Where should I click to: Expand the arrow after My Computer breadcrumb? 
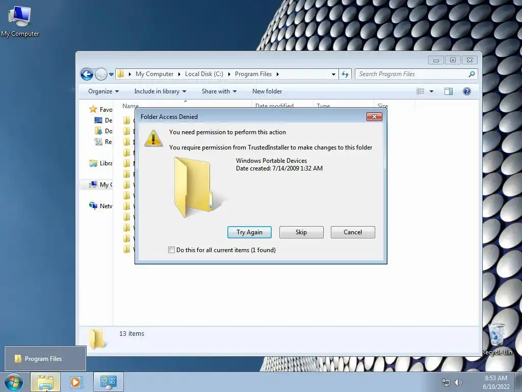click(x=179, y=74)
